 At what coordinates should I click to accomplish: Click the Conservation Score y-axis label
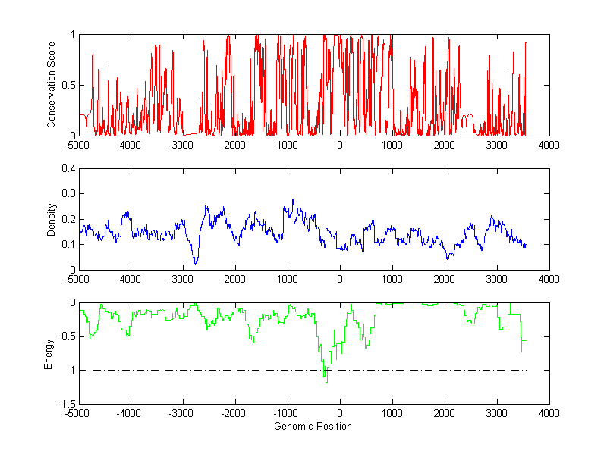tap(52, 85)
